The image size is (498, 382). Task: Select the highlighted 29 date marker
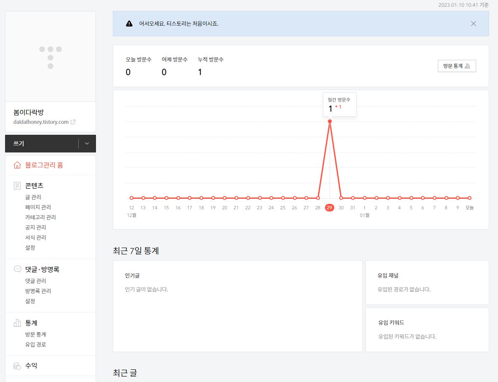[329, 208]
